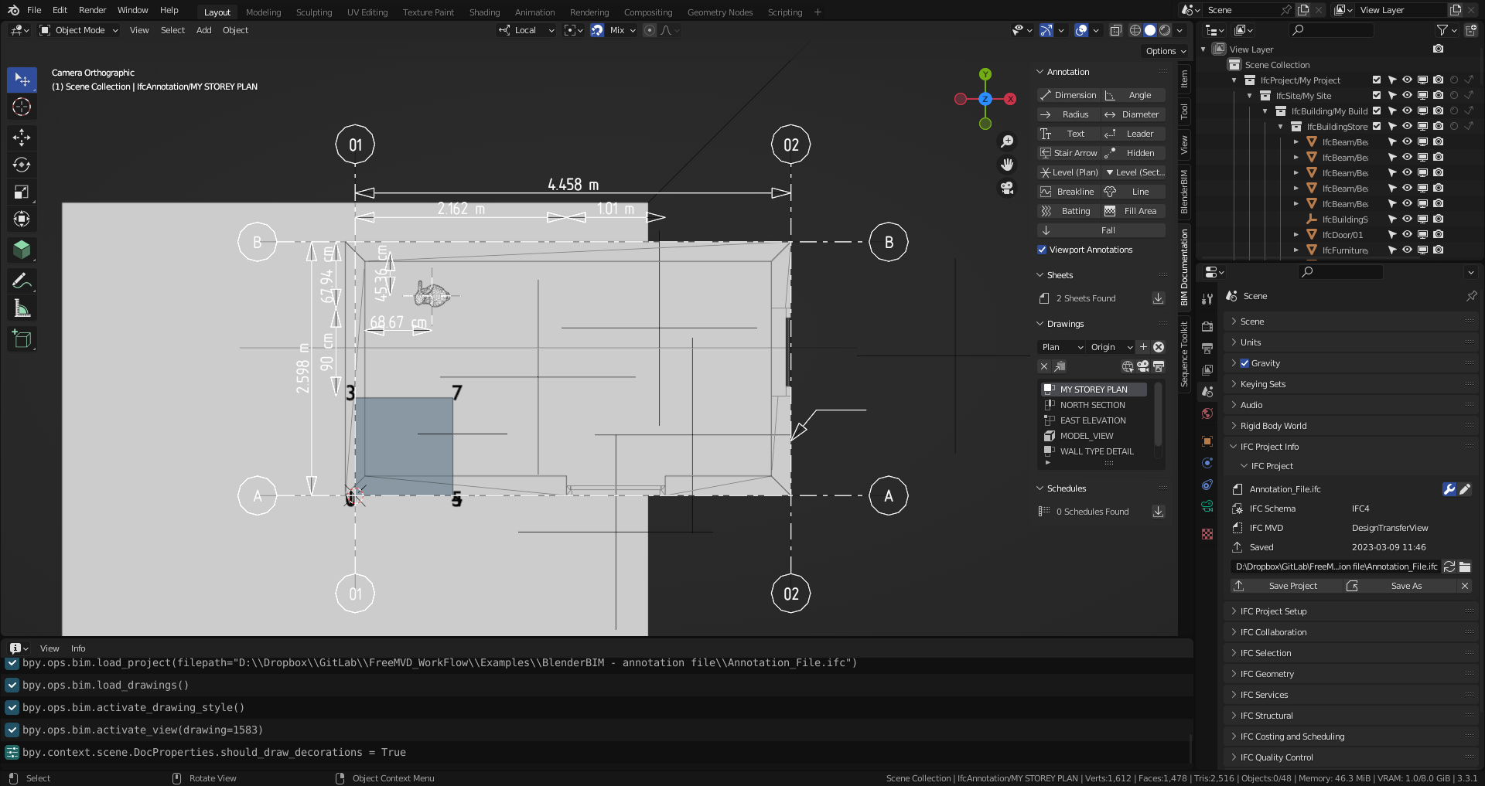The height and width of the screenshot is (786, 1485).
Task: Open the Output properties tab
Action: click(x=1207, y=349)
